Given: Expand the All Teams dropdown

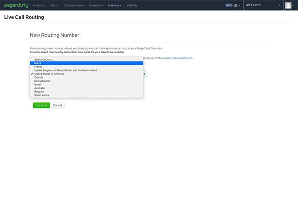Looking at the screenshot, I should click(263, 5).
